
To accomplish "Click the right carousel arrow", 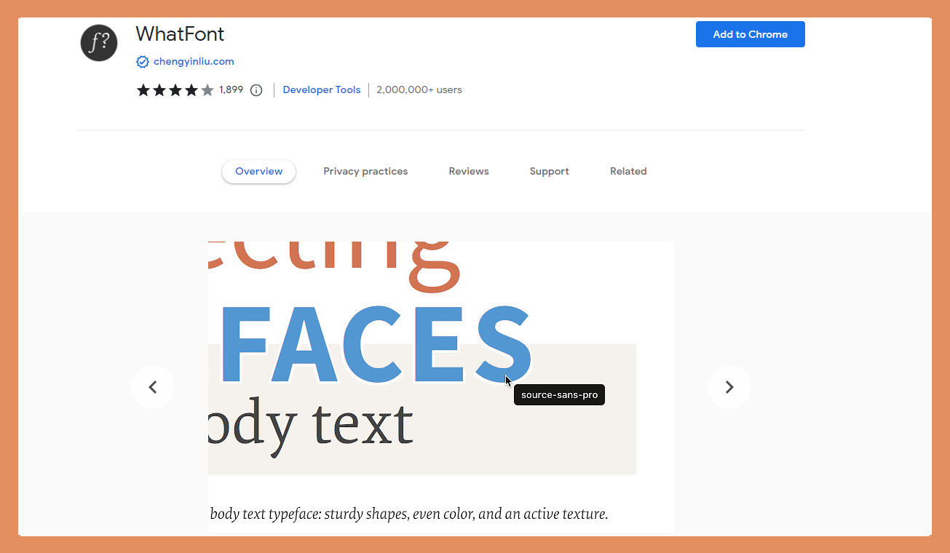I will [729, 386].
